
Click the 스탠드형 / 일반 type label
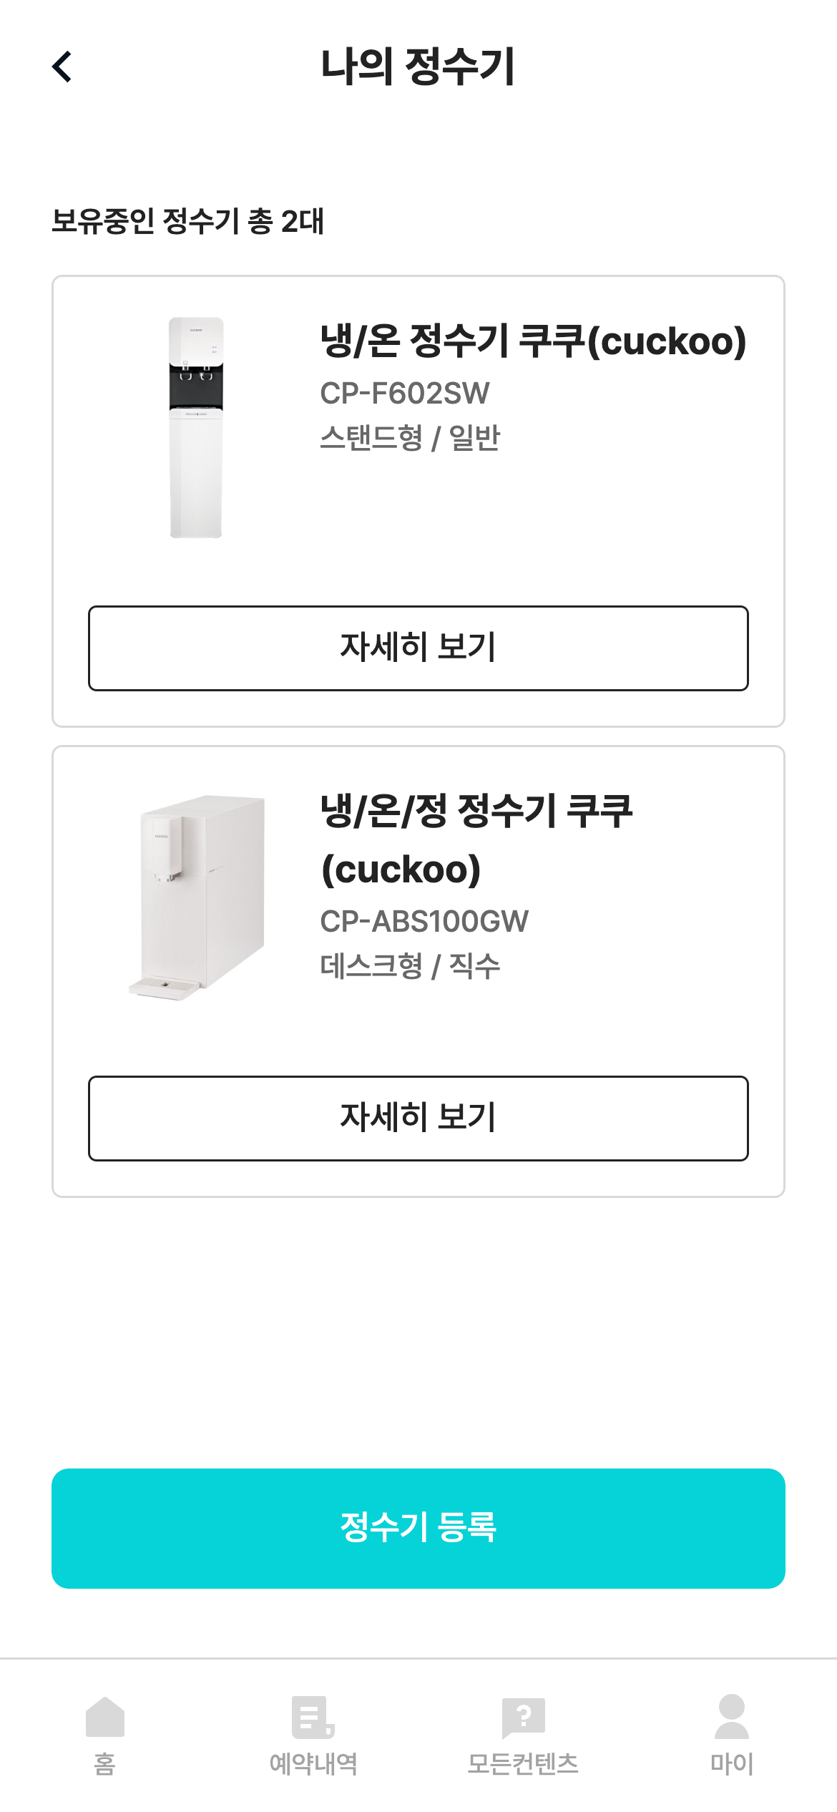tap(410, 438)
